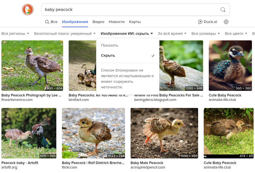This screenshot has height=173, width=255.
Task: Open the "Peacock baby - Artofit" thumbnail
Action: [29, 133]
